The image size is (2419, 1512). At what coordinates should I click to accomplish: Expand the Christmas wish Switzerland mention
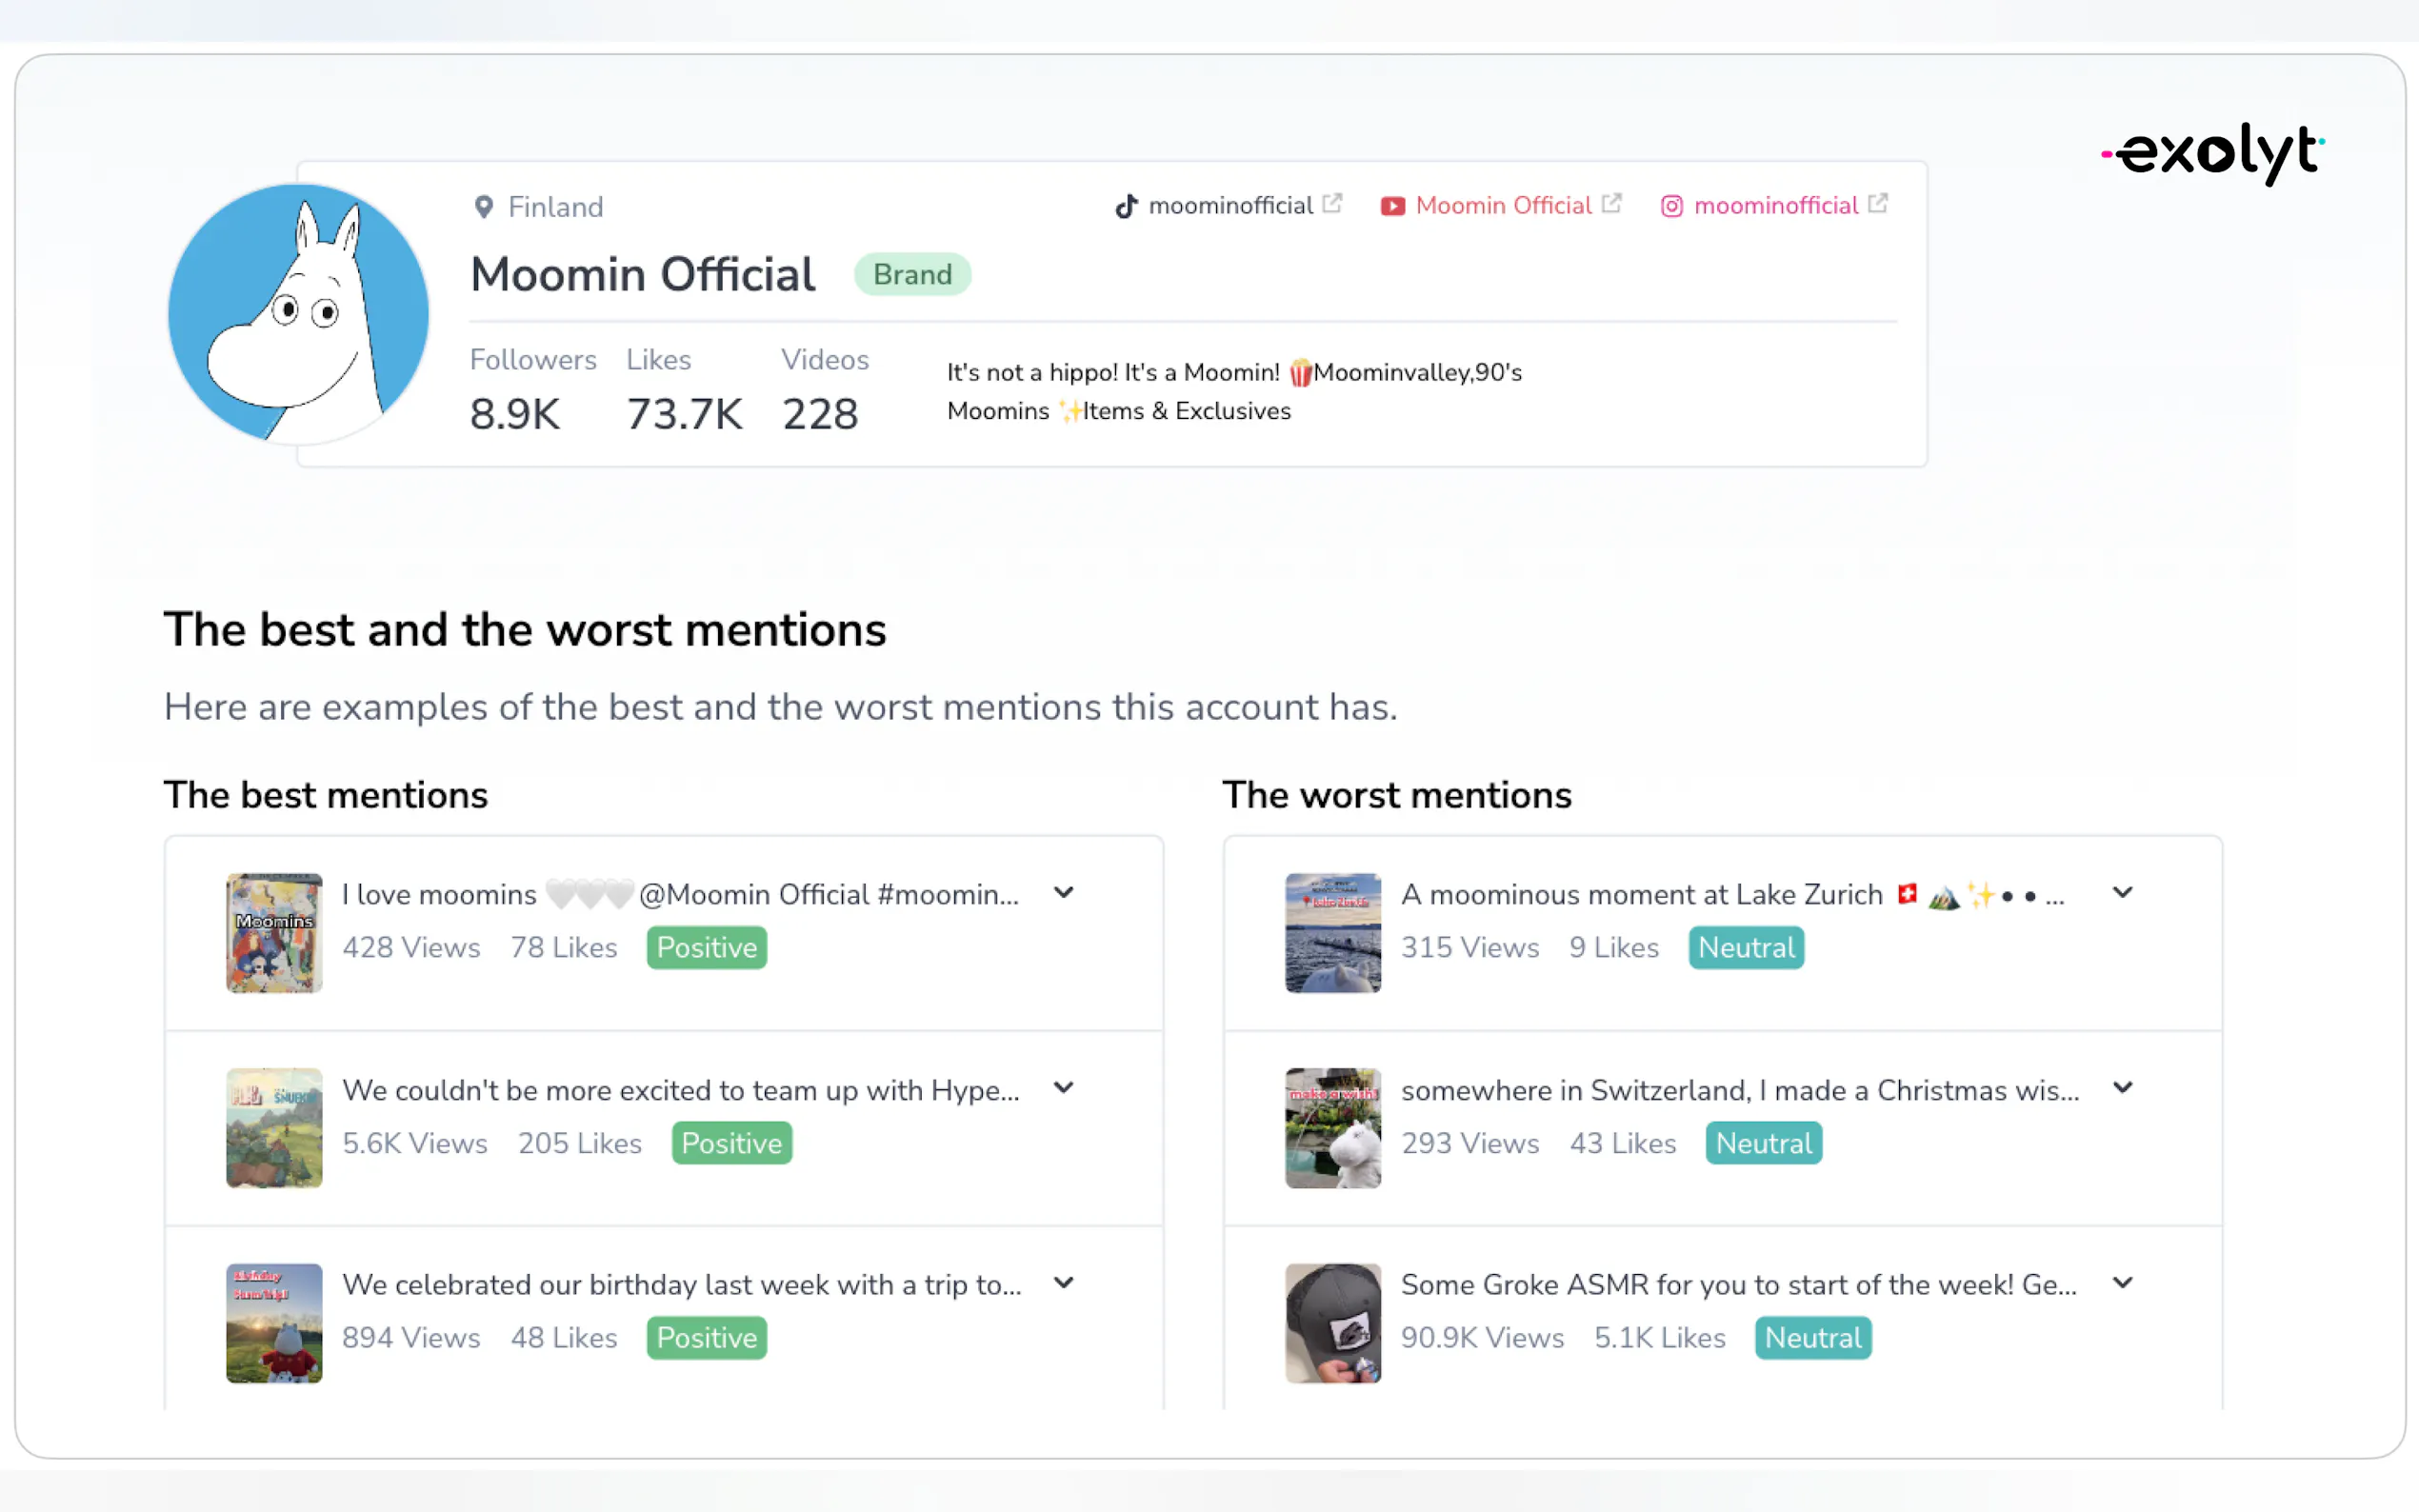tap(2122, 1088)
